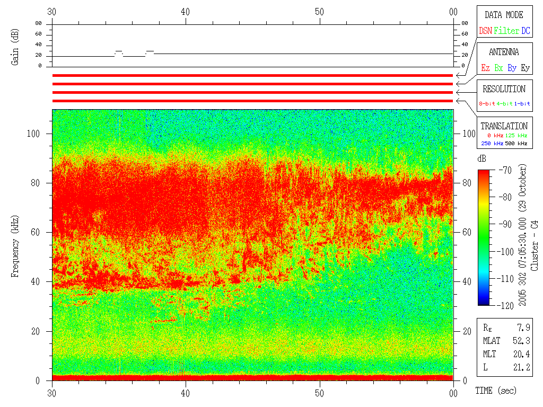Click the 20 tick on the left frequency axis
The image size is (543, 407).
click(x=36, y=332)
